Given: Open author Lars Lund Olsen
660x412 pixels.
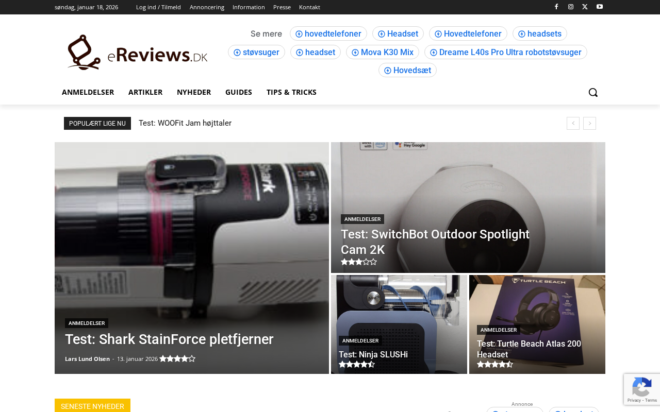Looking at the screenshot, I should click(x=87, y=359).
